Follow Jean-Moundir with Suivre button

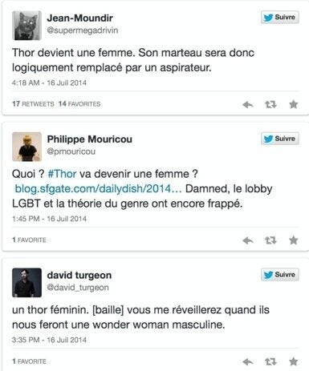pos(280,18)
